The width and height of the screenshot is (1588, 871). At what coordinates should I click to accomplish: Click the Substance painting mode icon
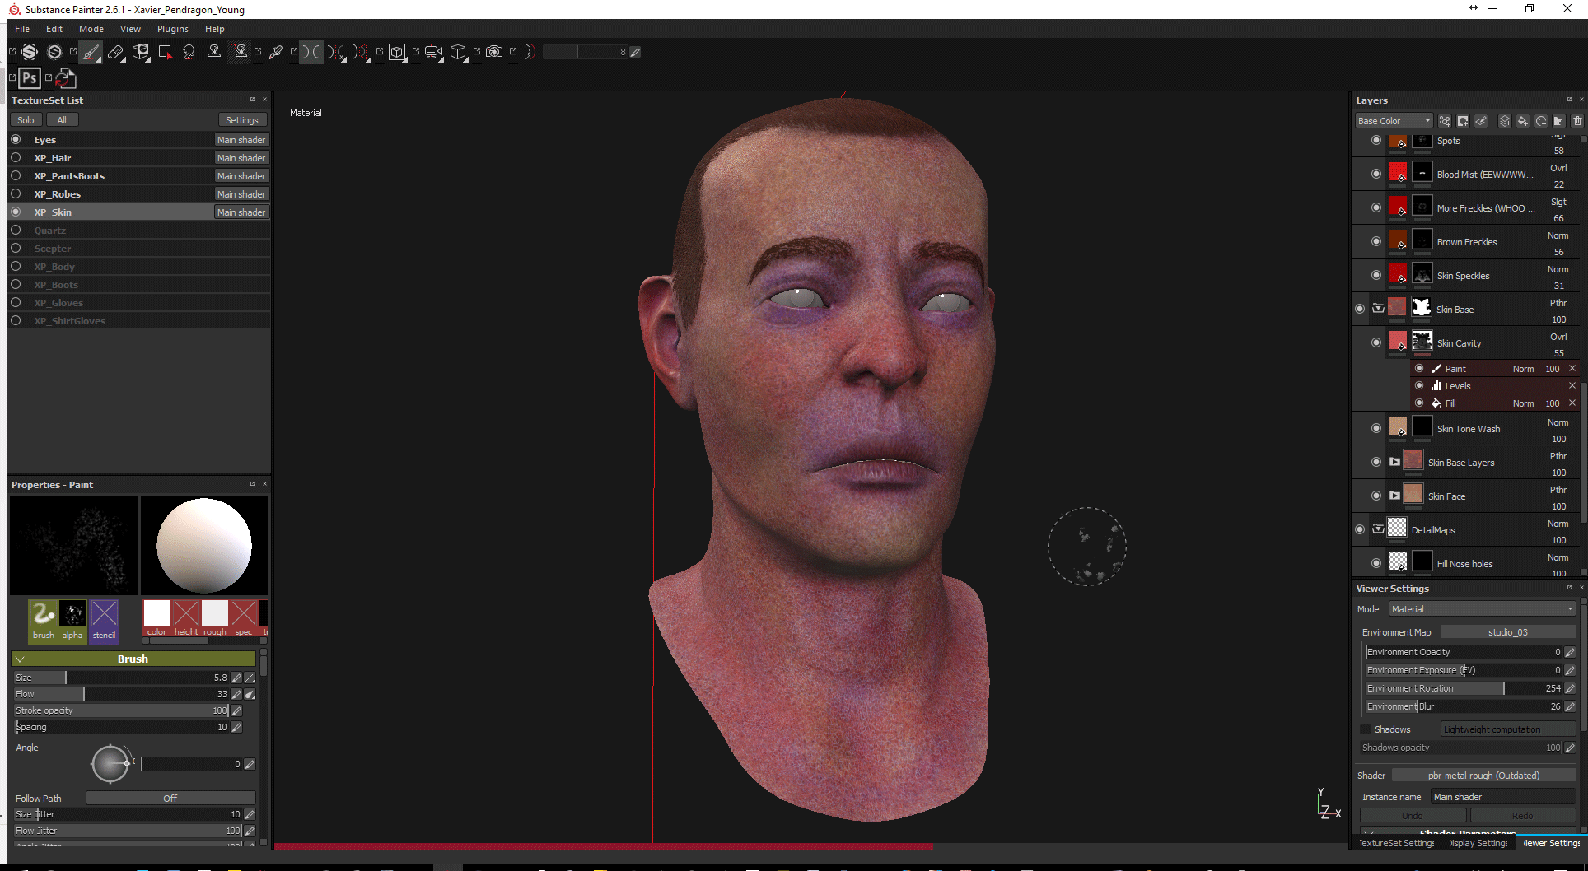click(x=30, y=52)
